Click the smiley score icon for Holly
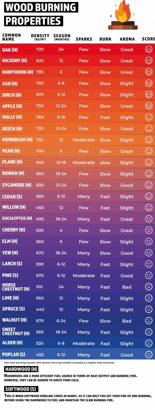This screenshot has width=155, height=410. 149,117
